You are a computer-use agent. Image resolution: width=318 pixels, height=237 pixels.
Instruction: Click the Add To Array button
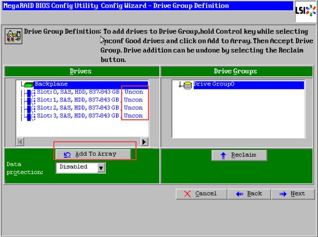[x=93, y=154]
